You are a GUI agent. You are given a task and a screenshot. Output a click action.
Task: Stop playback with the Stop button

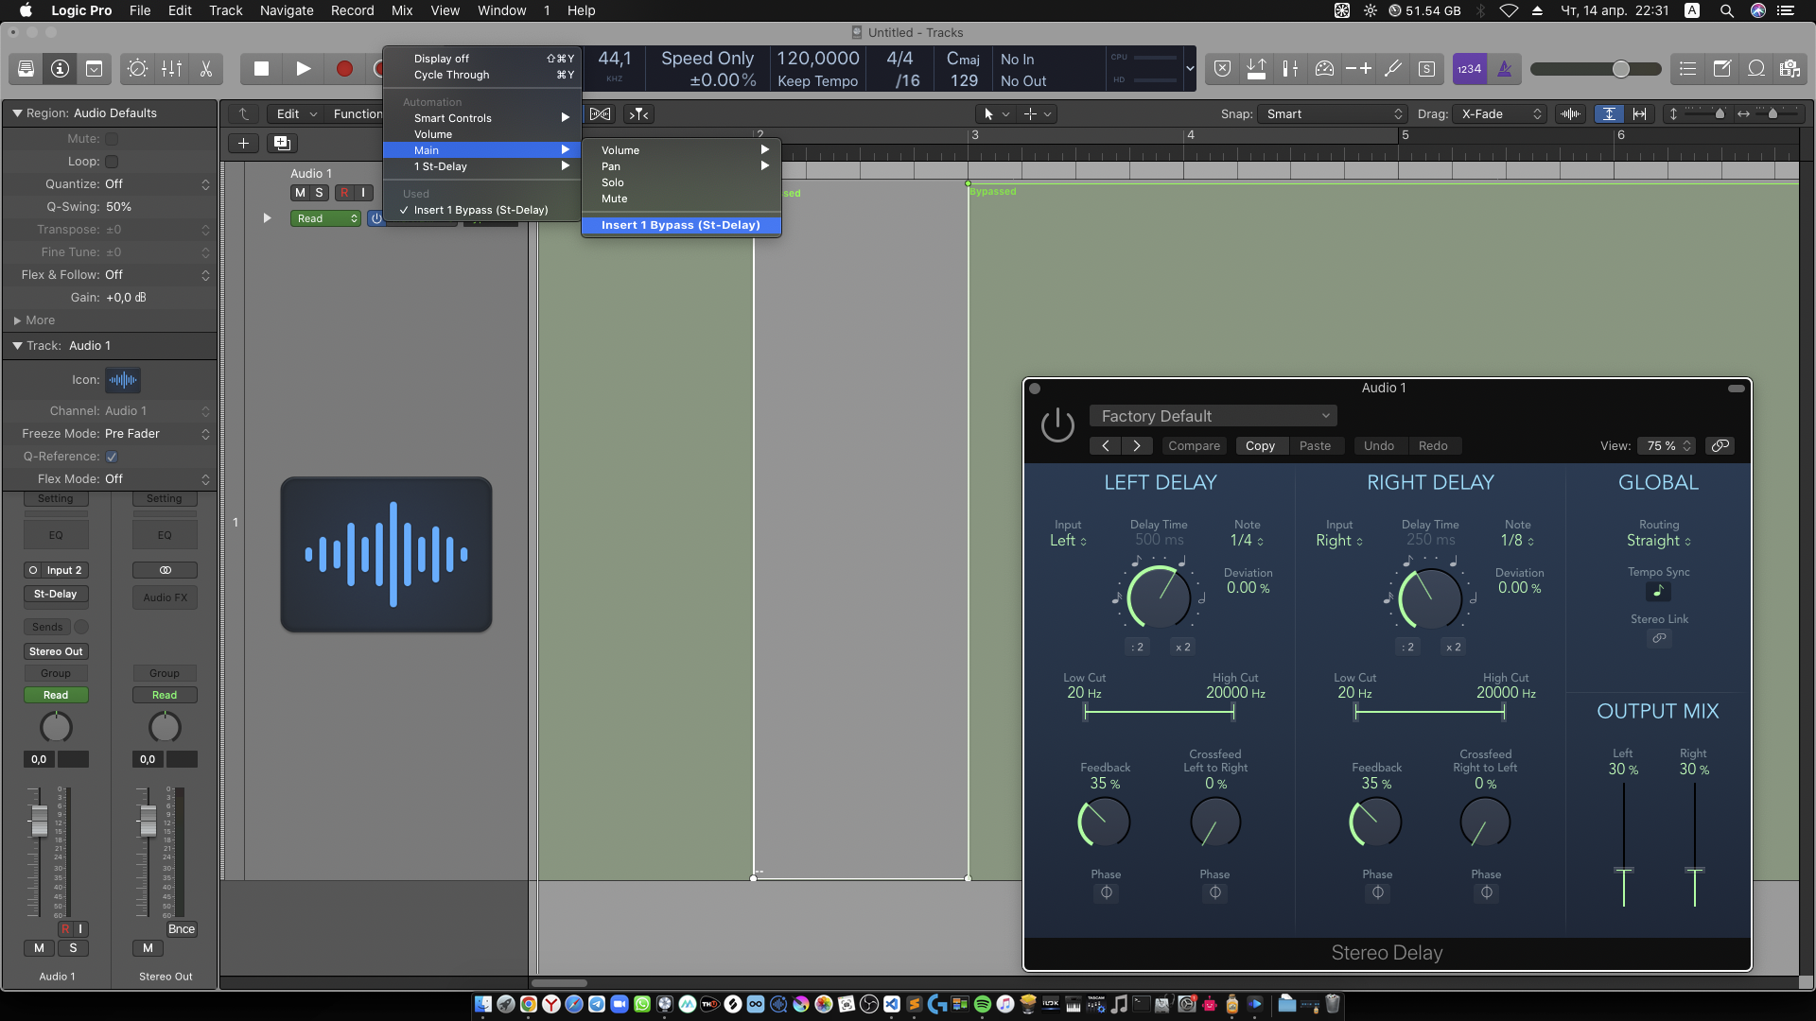coord(261,69)
